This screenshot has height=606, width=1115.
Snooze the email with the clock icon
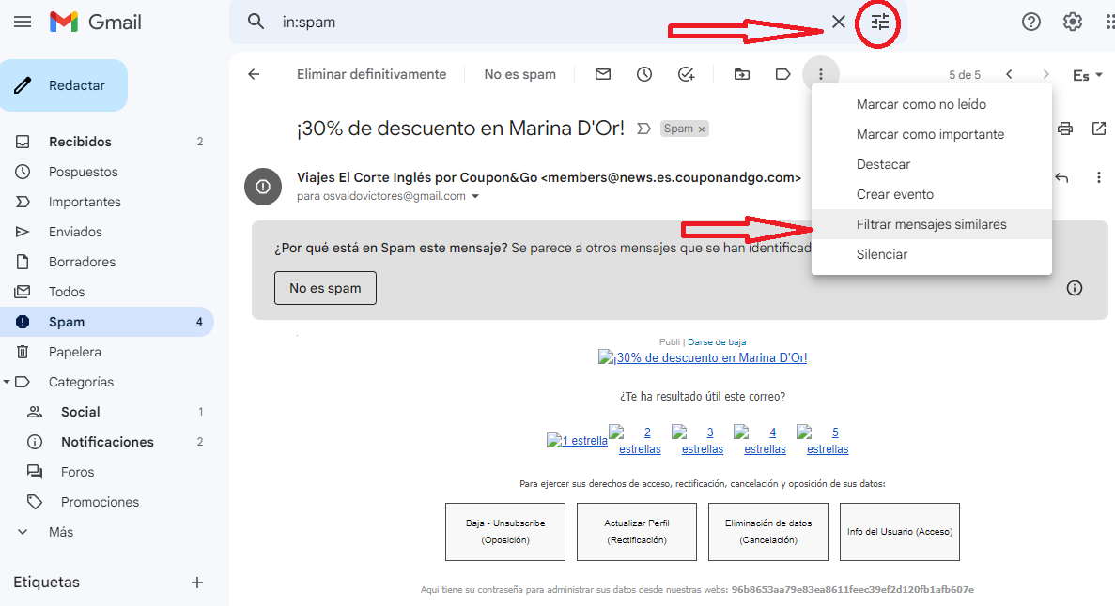(x=643, y=73)
